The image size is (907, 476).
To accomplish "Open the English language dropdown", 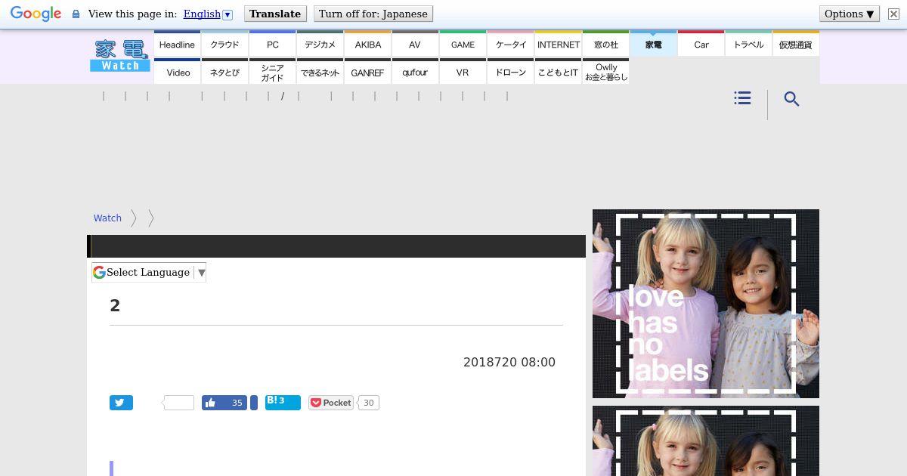I will pos(208,14).
